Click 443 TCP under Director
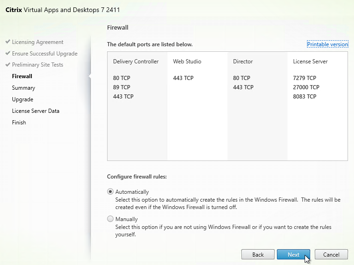Viewport: 354px width, 265px height. [243, 87]
